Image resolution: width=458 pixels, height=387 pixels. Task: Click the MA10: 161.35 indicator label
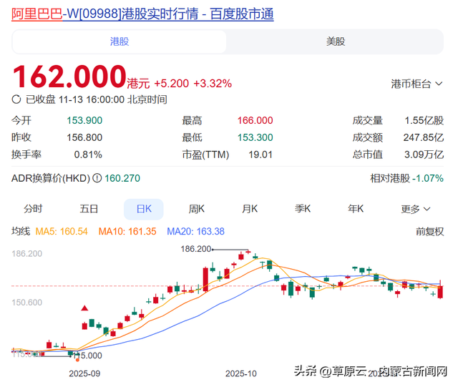pos(127,232)
